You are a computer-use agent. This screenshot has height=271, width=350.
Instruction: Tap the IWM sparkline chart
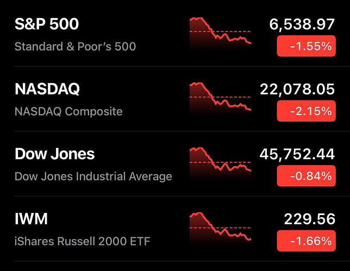(x=220, y=229)
